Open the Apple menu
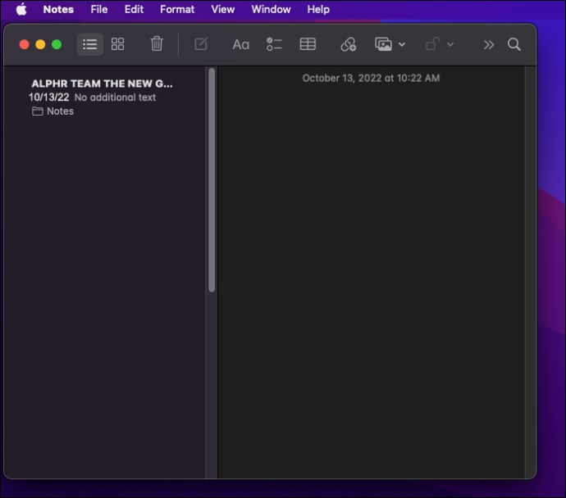 tap(21, 9)
